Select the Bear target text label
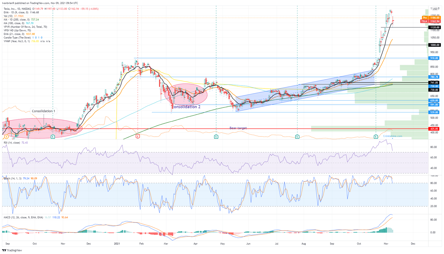Viewport: 444px width, 254px height. pos(238,128)
